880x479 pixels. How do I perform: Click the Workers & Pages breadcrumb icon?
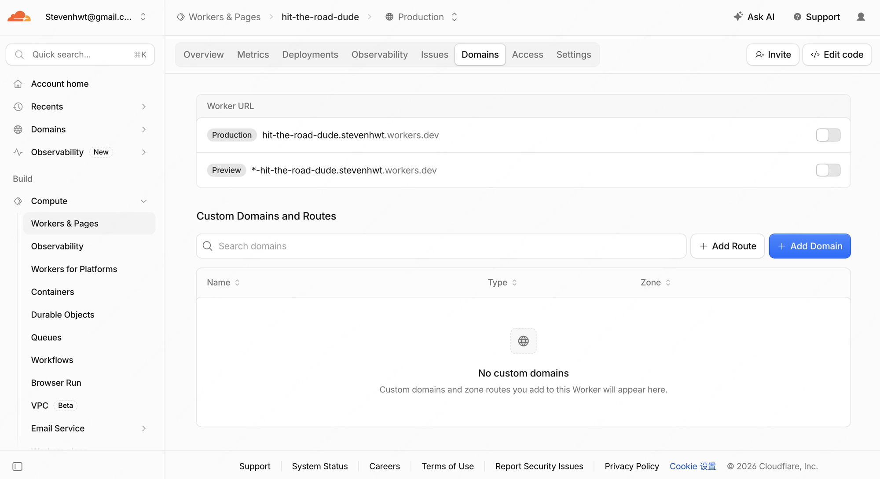[180, 17]
